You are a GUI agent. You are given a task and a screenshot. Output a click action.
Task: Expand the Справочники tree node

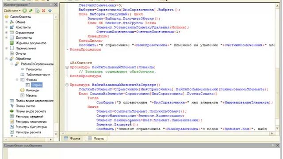[x=7, y=32]
